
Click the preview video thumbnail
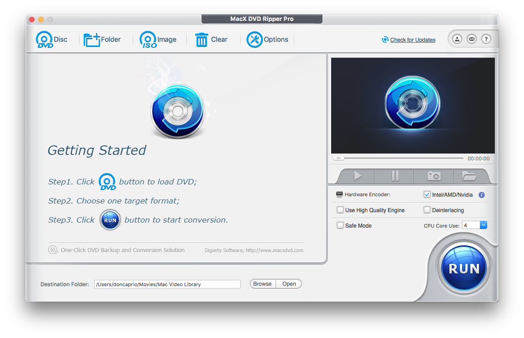coord(413,105)
